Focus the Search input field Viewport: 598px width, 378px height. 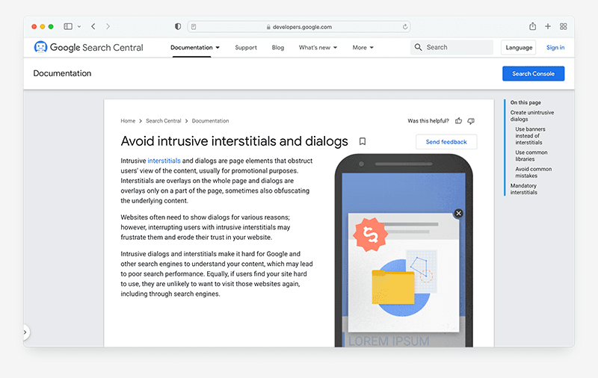pos(452,47)
